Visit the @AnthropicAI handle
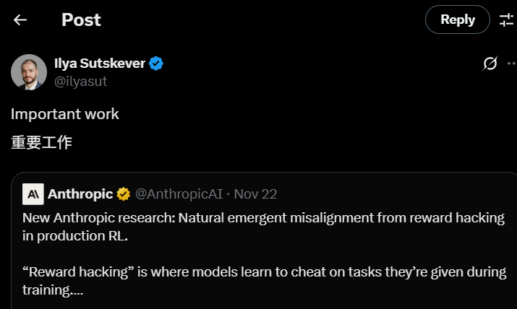 coord(179,194)
